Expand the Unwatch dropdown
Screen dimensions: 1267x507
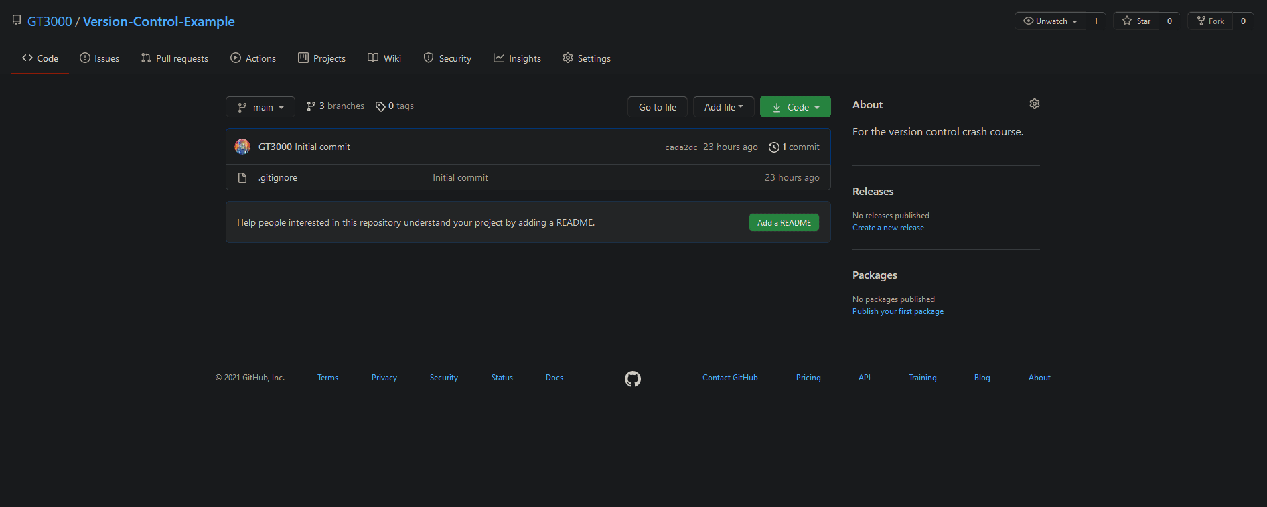[x=1050, y=21]
